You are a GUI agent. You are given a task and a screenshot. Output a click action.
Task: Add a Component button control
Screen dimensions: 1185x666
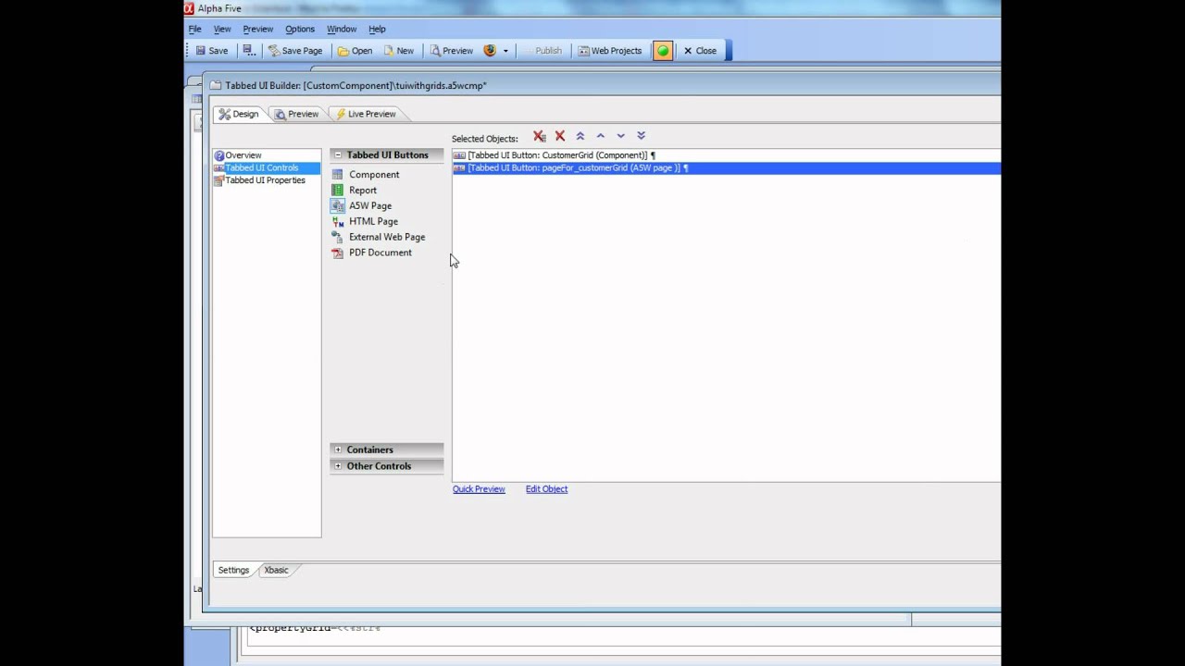click(366, 175)
